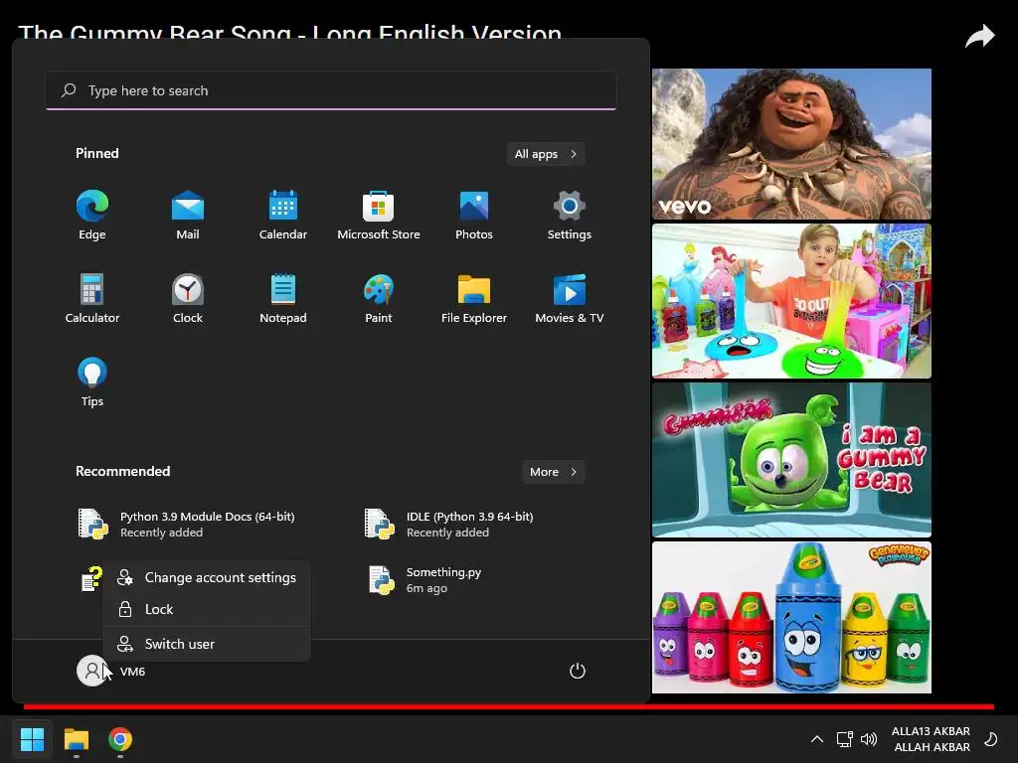Click the red video progress bar

pos(508,706)
